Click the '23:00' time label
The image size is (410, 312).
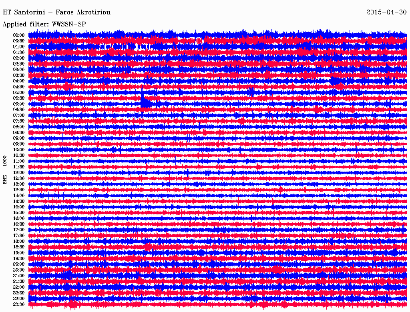[19, 299]
